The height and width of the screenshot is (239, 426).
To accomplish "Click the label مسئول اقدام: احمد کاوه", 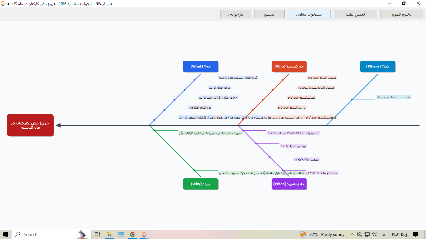I will click(x=322, y=78).
